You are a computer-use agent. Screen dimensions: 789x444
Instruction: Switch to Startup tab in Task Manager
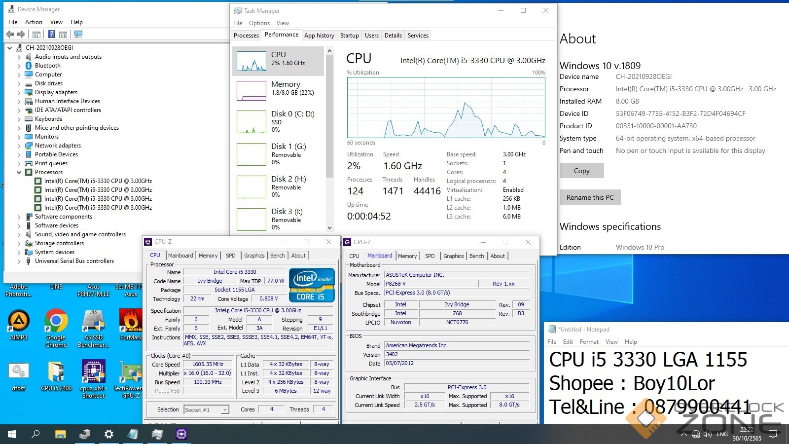(349, 36)
